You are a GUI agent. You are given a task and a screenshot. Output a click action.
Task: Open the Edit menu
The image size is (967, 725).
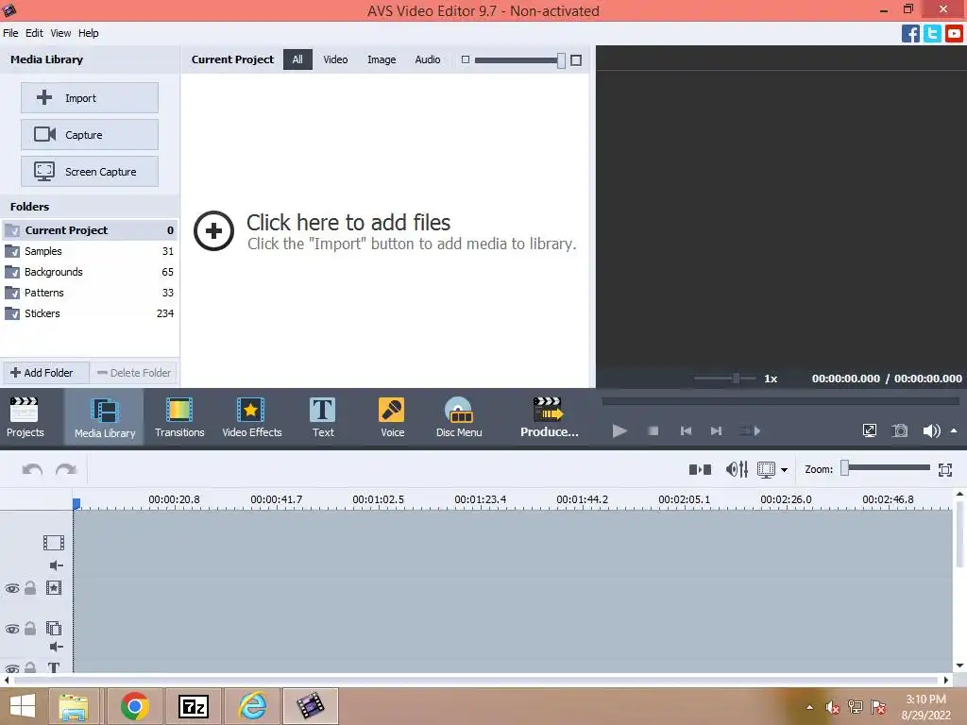(x=34, y=33)
